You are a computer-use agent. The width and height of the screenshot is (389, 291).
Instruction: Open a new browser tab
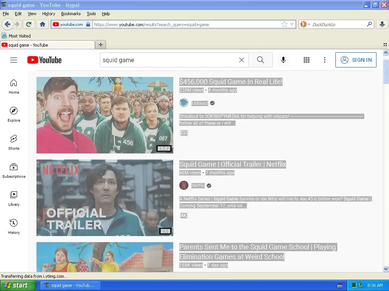tap(100, 45)
